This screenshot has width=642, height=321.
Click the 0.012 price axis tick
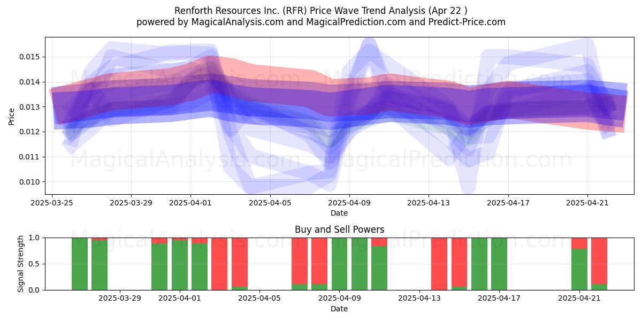click(x=31, y=132)
